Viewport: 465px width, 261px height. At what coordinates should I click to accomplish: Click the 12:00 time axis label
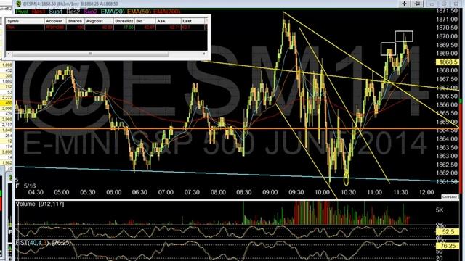coord(426,192)
